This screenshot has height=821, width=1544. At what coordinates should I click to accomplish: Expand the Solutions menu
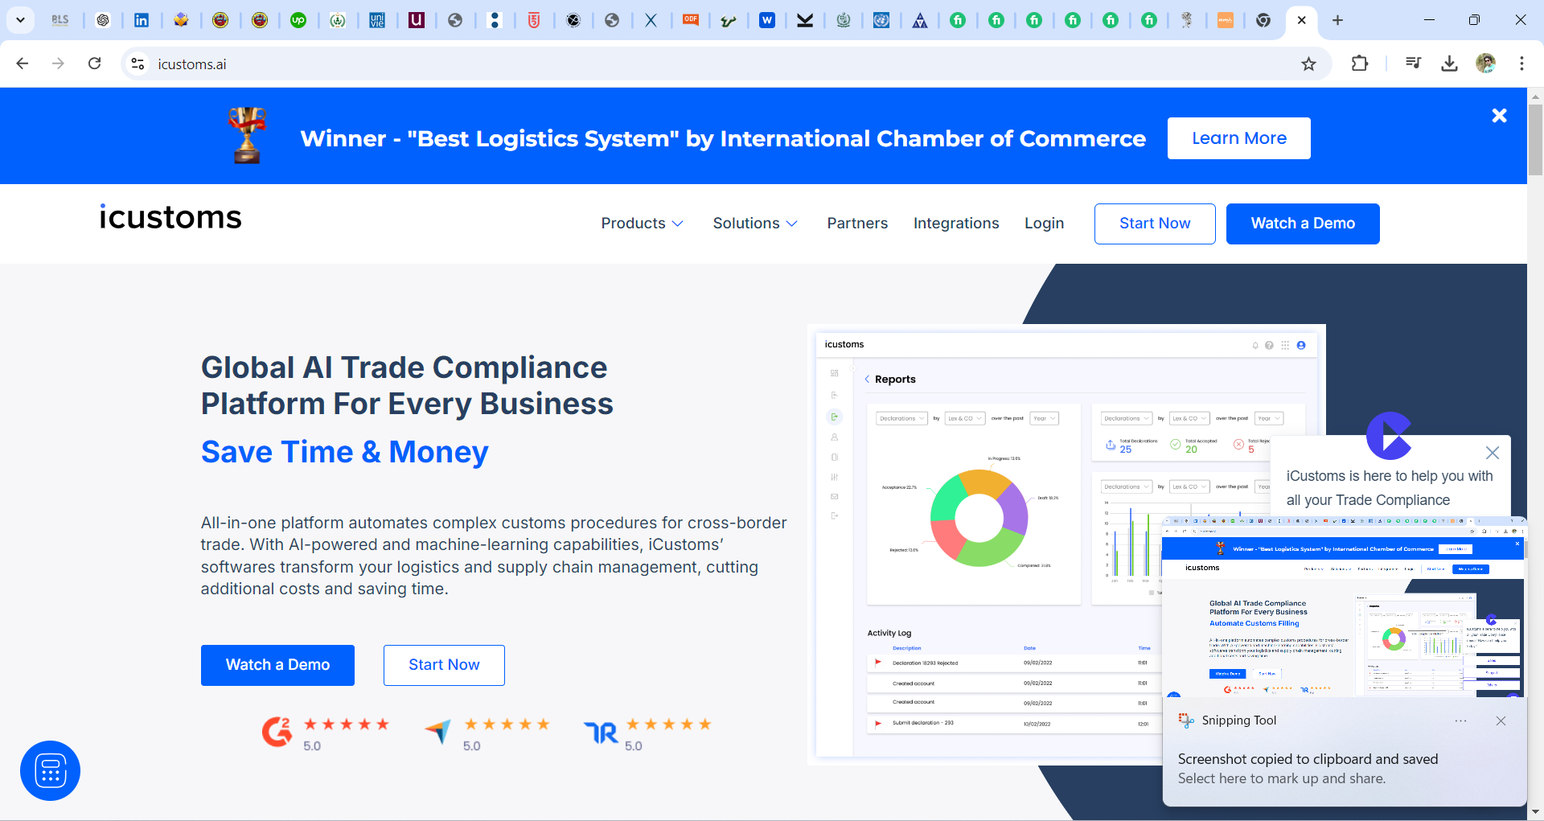pyautogui.click(x=754, y=224)
